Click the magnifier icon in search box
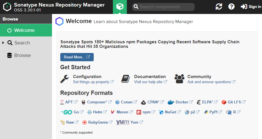This screenshot has width=262, height=139. (136, 7)
